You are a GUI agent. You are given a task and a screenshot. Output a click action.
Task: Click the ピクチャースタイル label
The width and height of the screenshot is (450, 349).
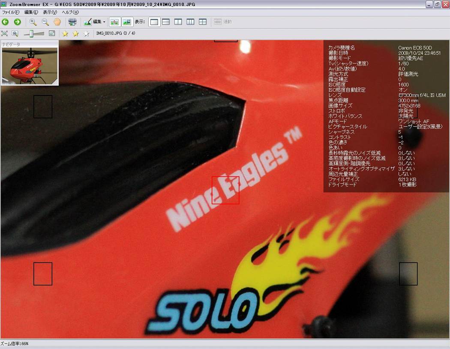point(348,127)
